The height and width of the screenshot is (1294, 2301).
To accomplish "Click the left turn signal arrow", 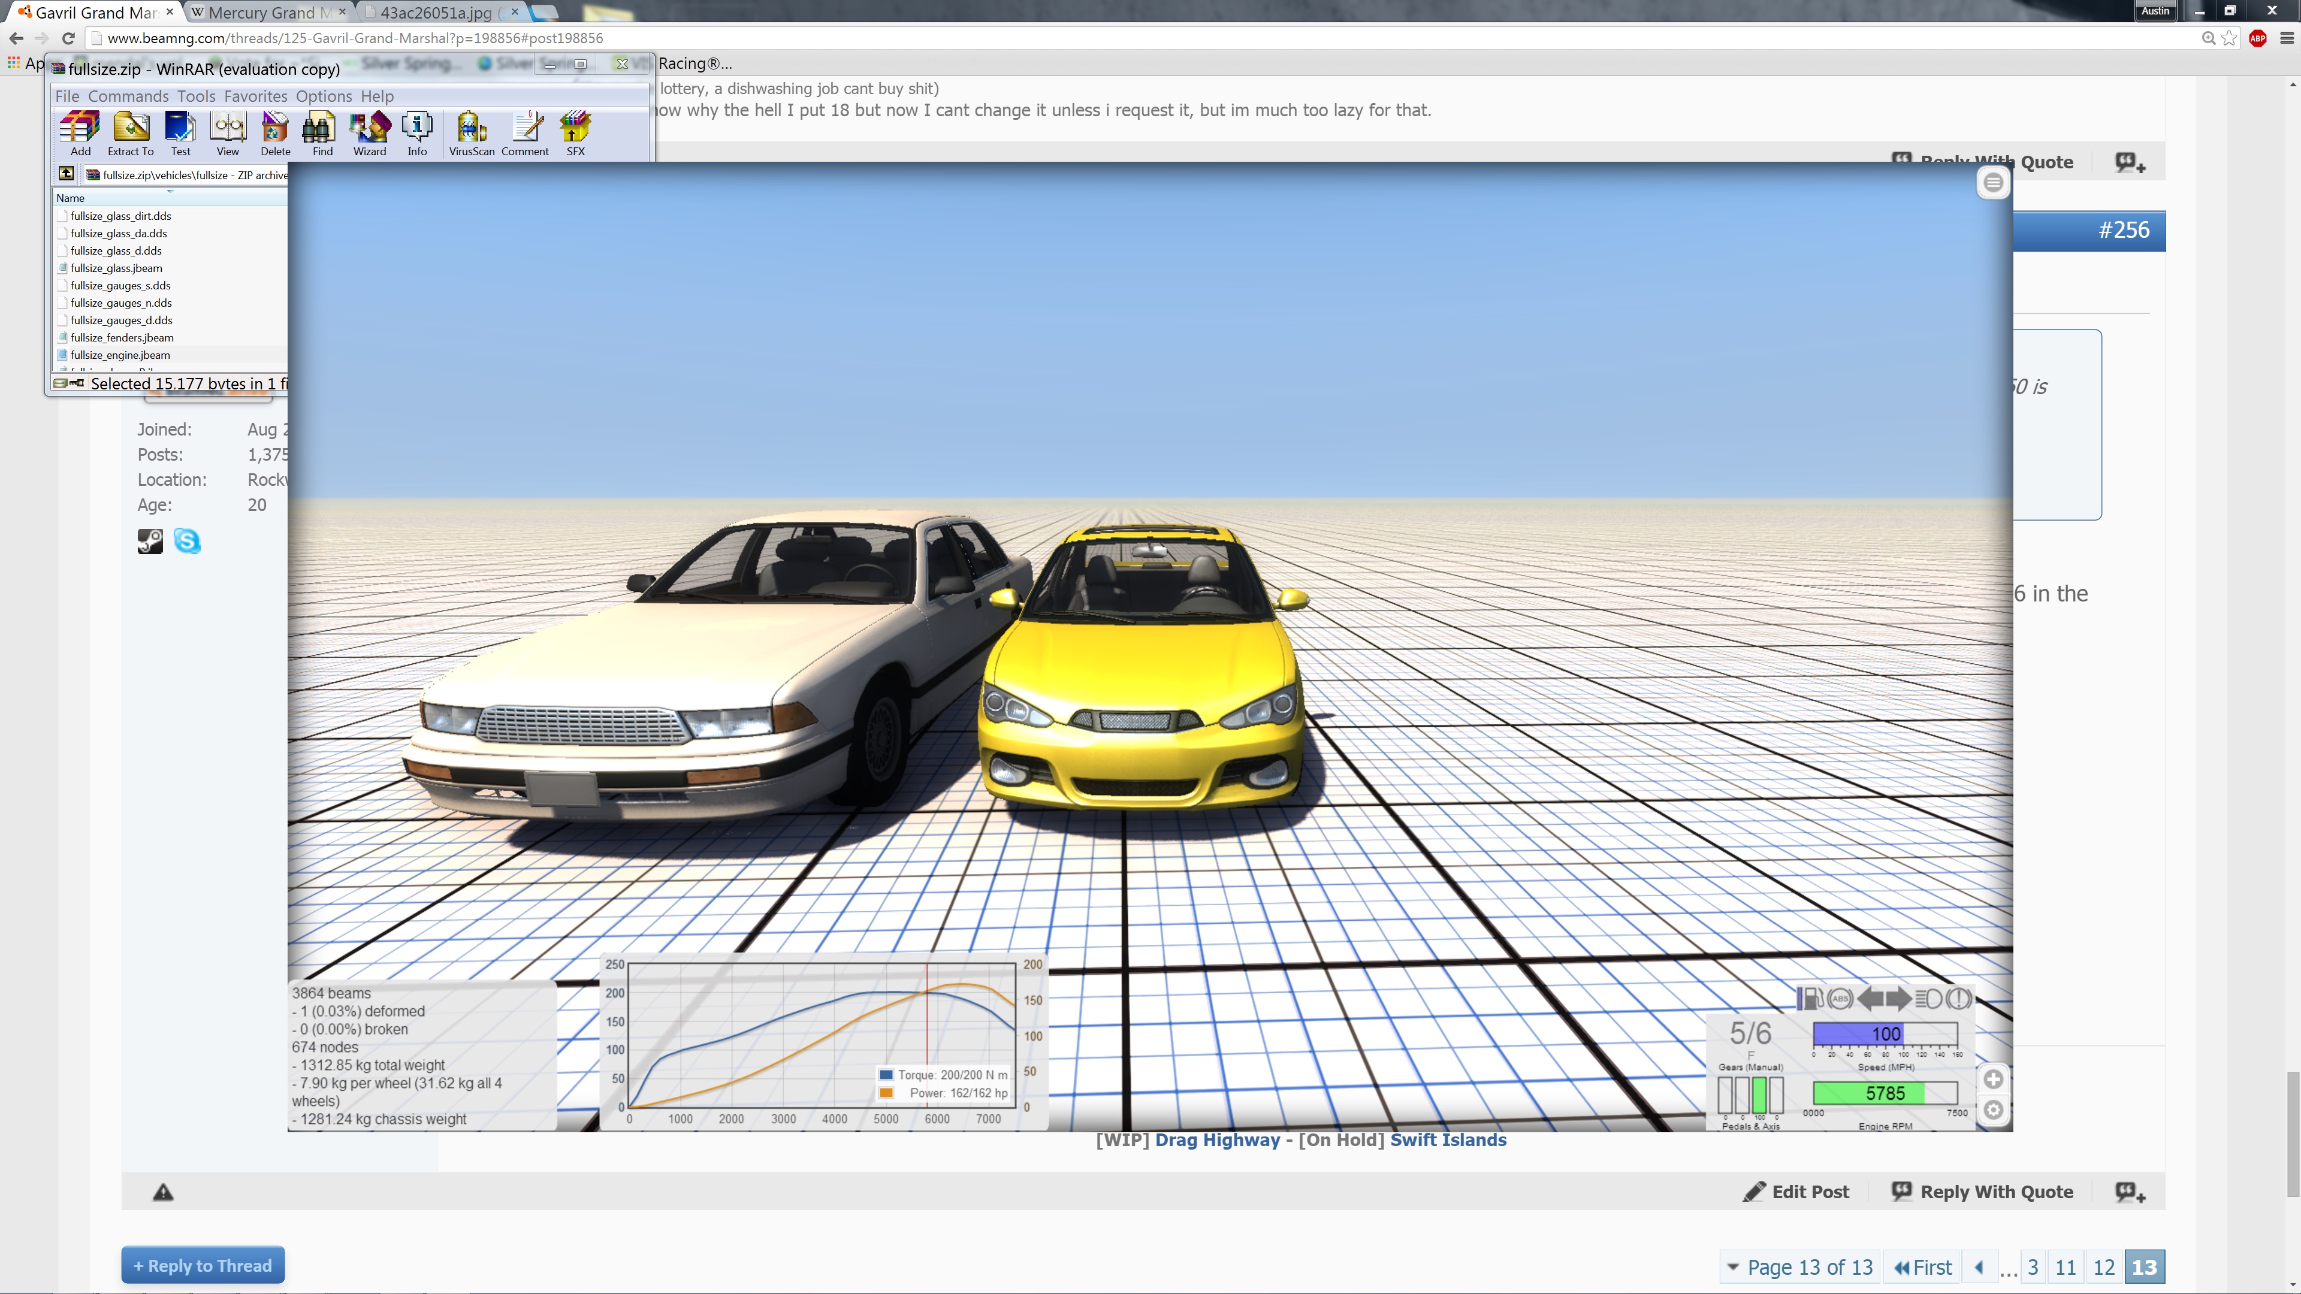I will (x=1870, y=999).
